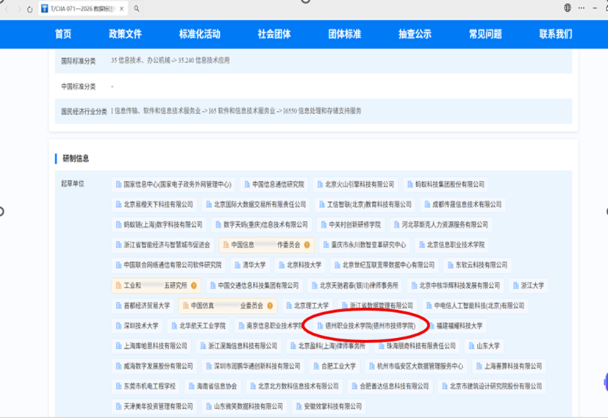
Task: Click document icon beside 东软云科技有限公司
Action: (450, 265)
